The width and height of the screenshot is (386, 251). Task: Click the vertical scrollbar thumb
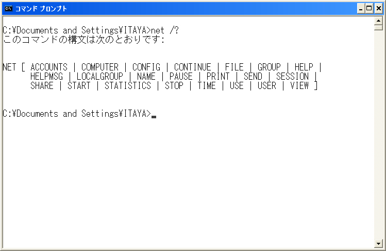click(x=378, y=27)
